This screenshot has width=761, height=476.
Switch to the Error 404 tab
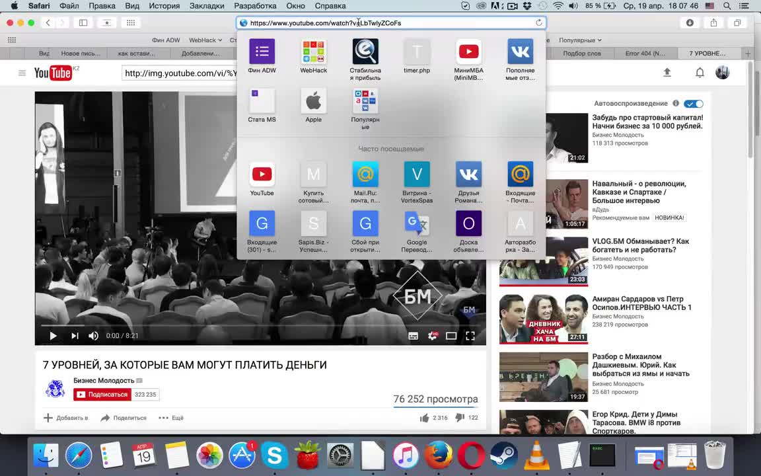(x=645, y=54)
